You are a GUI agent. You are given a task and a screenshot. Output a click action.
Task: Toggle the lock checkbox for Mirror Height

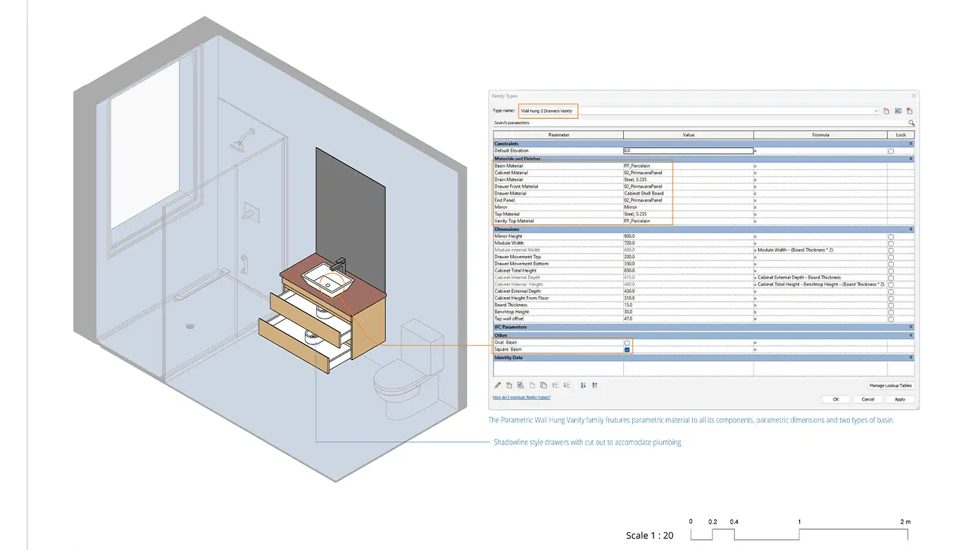[891, 236]
